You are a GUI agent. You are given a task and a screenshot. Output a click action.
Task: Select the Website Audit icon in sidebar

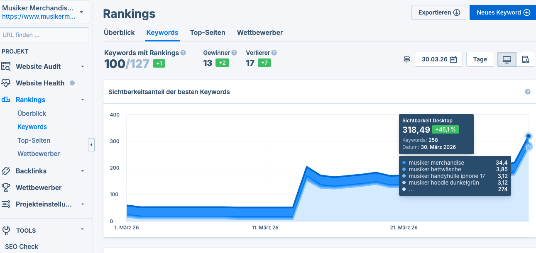click(x=7, y=66)
